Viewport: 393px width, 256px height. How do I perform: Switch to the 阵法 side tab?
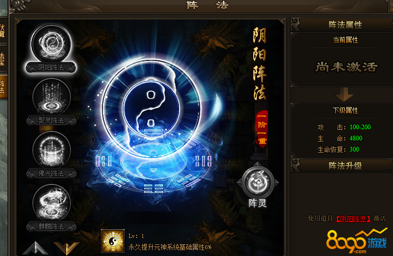tap(3, 86)
